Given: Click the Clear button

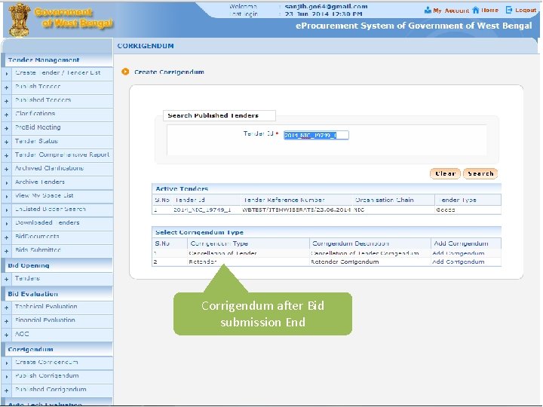Looking at the screenshot, I should [445, 173].
